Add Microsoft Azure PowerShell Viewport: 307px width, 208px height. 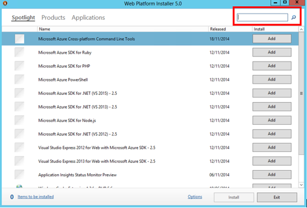coord(272,79)
